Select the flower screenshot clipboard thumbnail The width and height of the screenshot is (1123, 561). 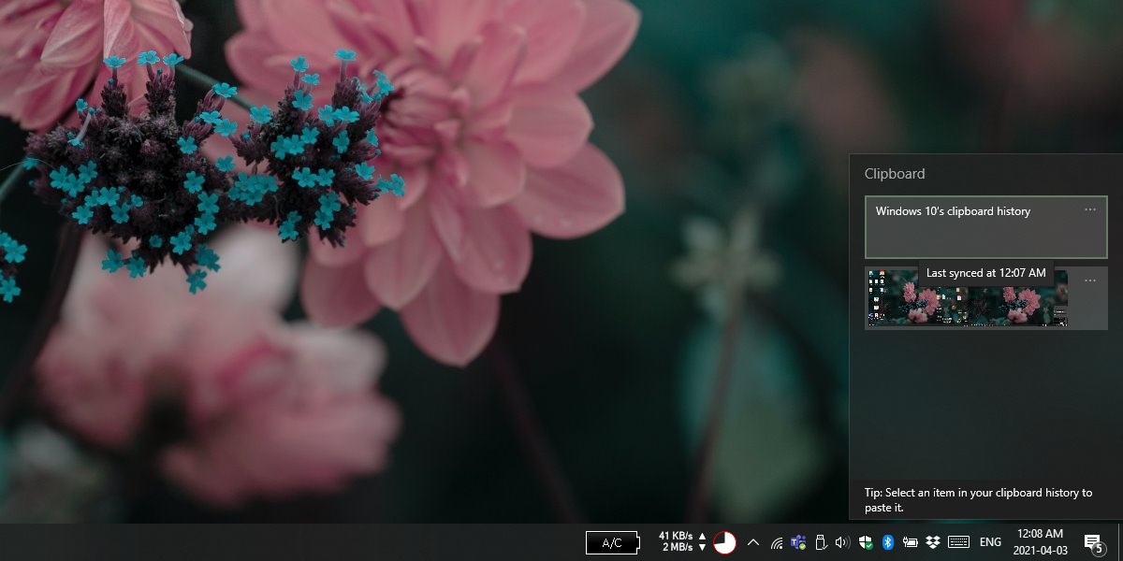[968, 298]
